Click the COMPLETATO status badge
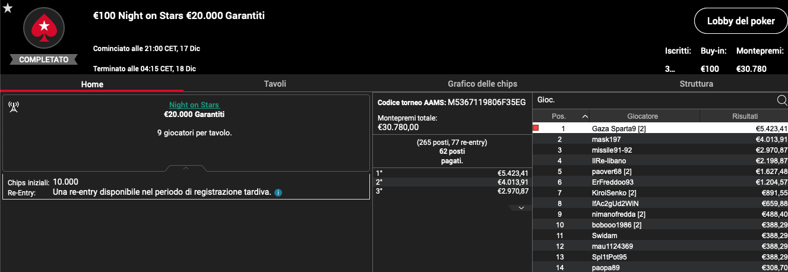 tap(43, 59)
